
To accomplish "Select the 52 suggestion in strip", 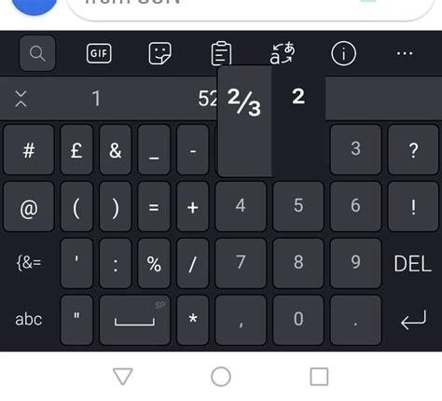I will click(x=208, y=99).
